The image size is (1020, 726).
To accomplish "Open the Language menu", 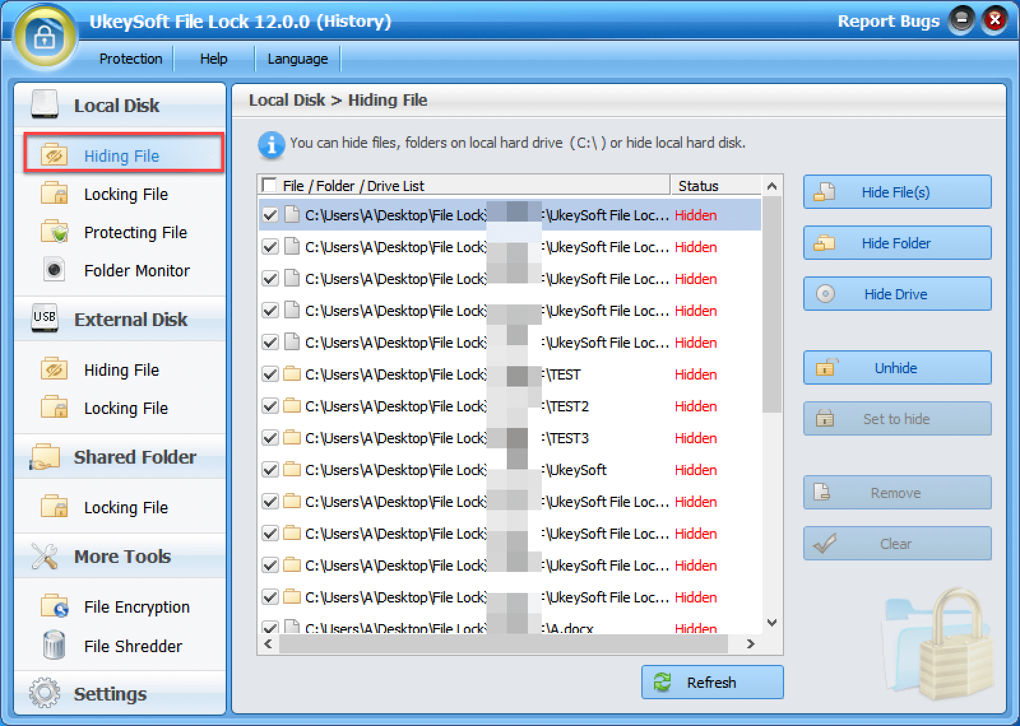I will (297, 58).
